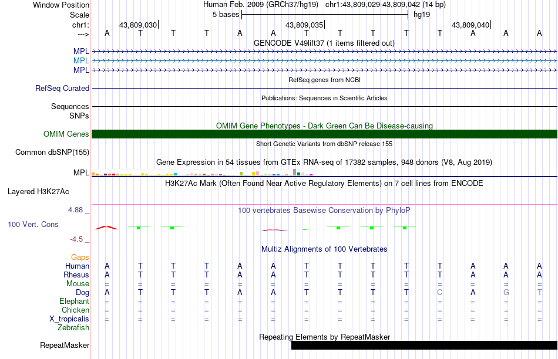This screenshot has height=359, width=558.
Task: Click the Chicken species label
Action: click(x=75, y=310)
